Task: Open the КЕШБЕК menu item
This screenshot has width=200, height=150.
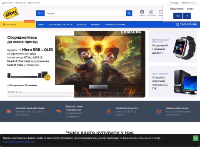Action: (82, 25)
